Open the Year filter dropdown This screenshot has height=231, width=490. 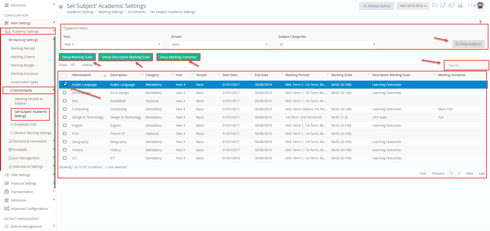[x=112, y=44]
